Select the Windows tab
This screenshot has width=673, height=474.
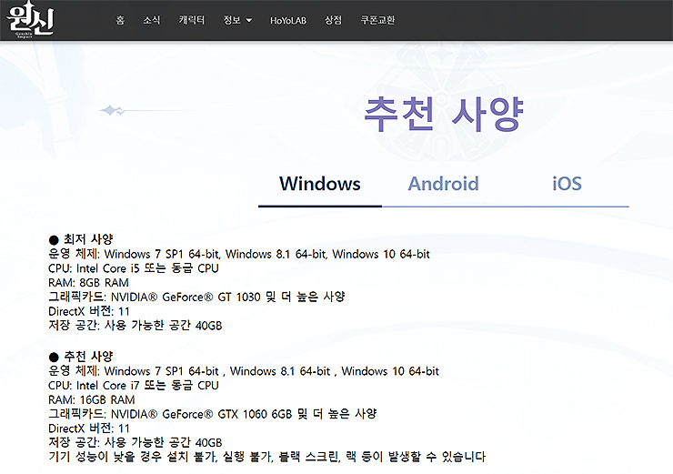pos(320,184)
